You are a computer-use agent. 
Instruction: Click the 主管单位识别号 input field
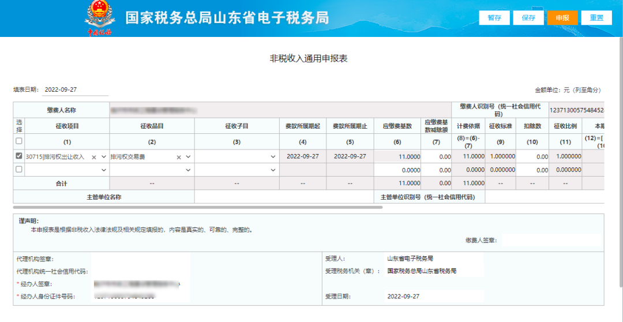point(545,197)
